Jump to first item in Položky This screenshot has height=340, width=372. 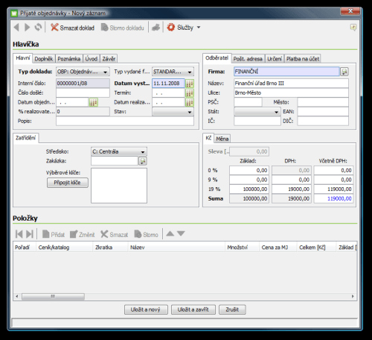(x=19, y=234)
